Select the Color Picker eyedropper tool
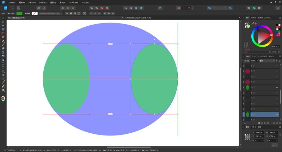The height and width of the screenshot is (152, 282). pos(3,83)
